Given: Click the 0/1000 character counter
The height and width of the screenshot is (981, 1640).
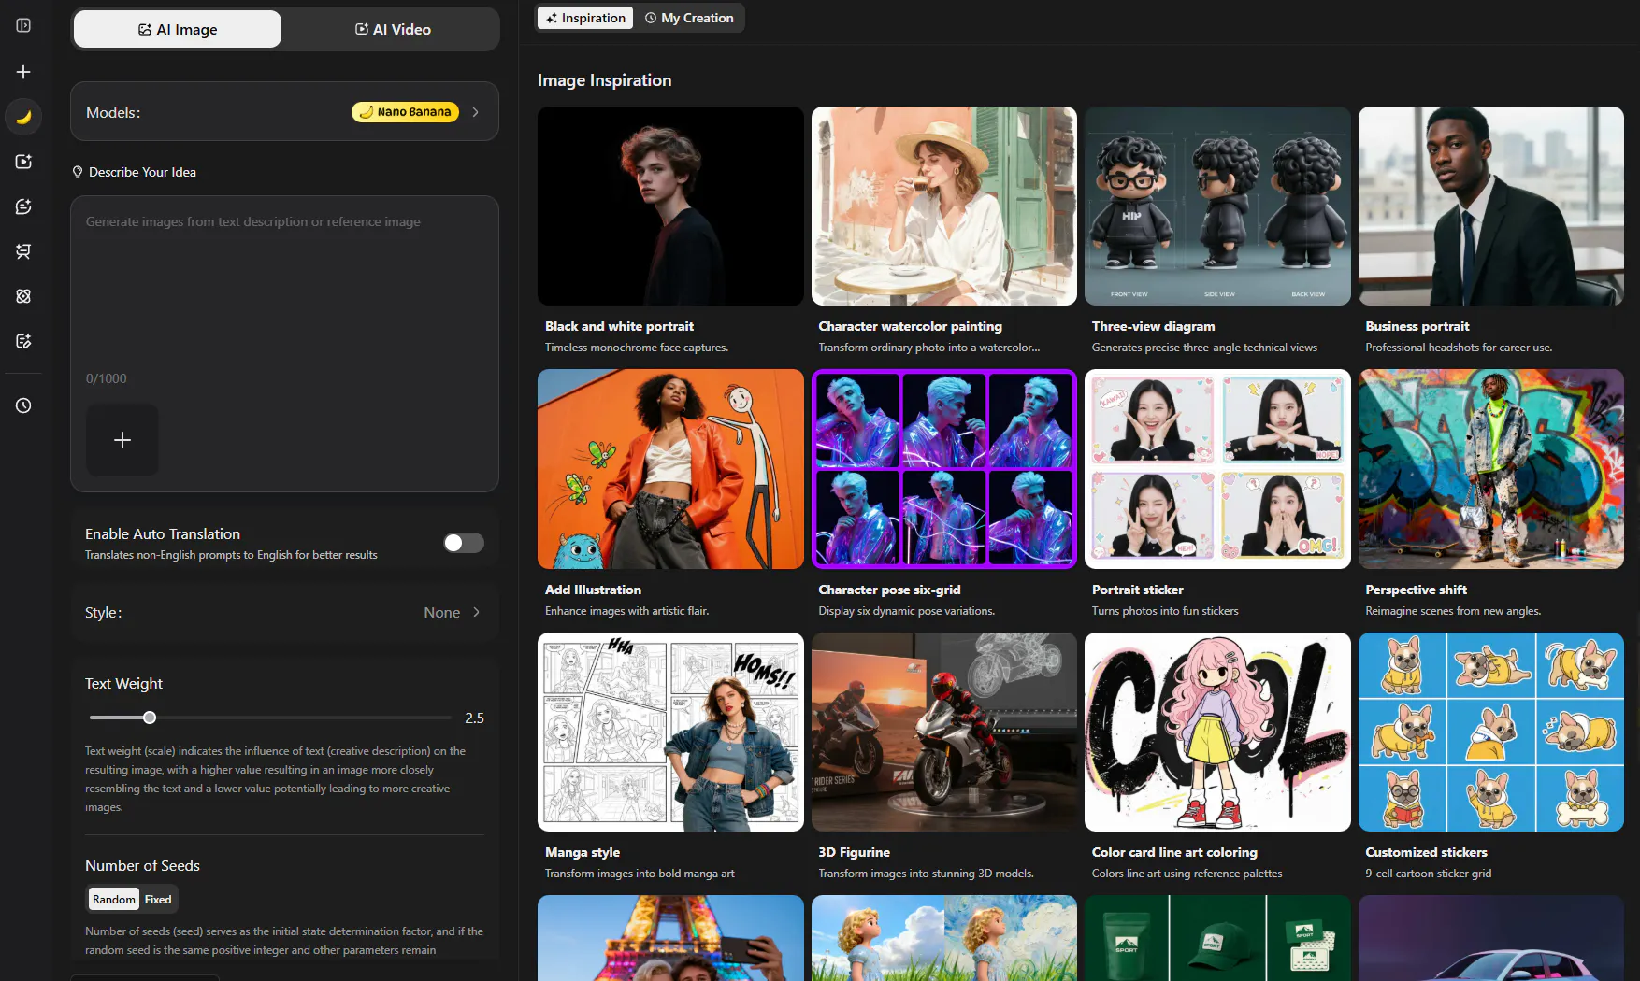Looking at the screenshot, I should click(x=106, y=378).
